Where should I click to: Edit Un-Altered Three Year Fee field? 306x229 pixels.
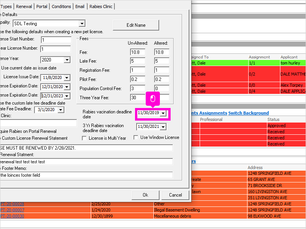pyautogui.click(x=138, y=97)
